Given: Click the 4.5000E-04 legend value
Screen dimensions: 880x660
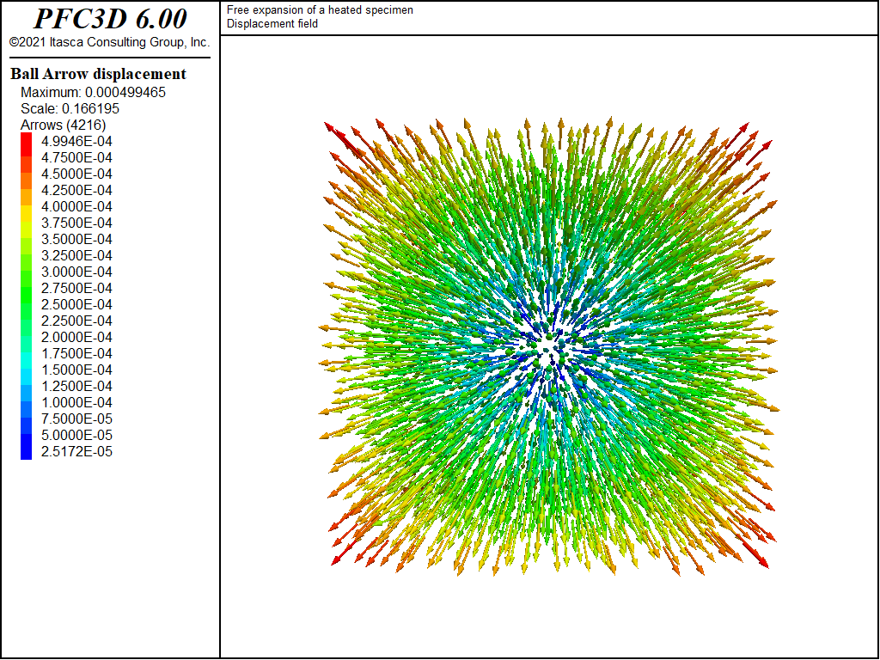Looking at the screenshot, I should point(76,174).
